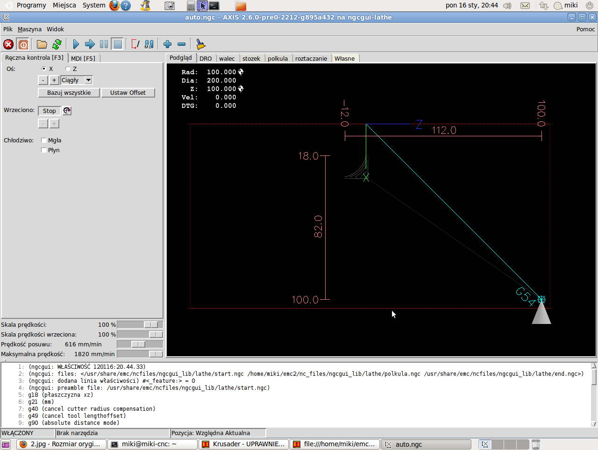Open help icon in top panel
598x450 pixels.
126,6
